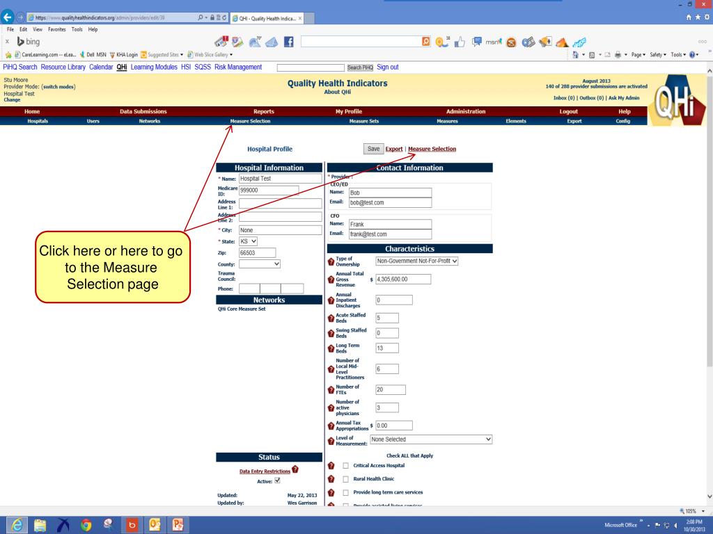The width and height of the screenshot is (713, 534).
Task: Click help icon beside Type of Ownership
Action: pyautogui.click(x=331, y=261)
